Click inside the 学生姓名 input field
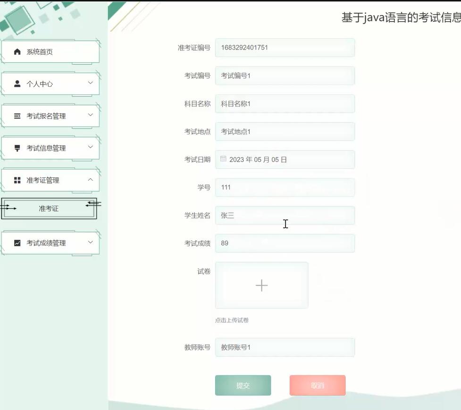Screen dimensions: 461x410 [285, 215]
